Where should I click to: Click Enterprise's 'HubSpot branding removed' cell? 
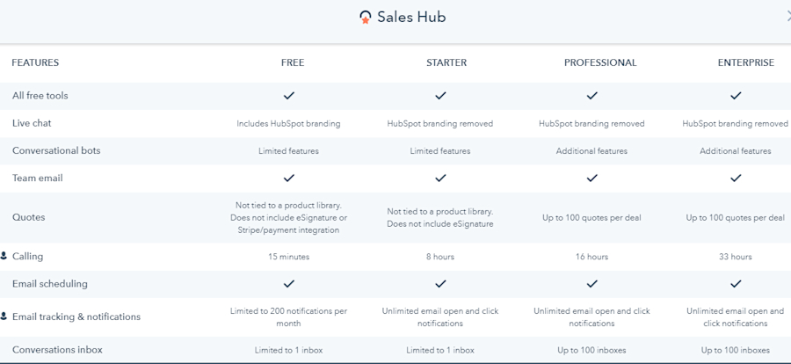click(x=735, y=124)
